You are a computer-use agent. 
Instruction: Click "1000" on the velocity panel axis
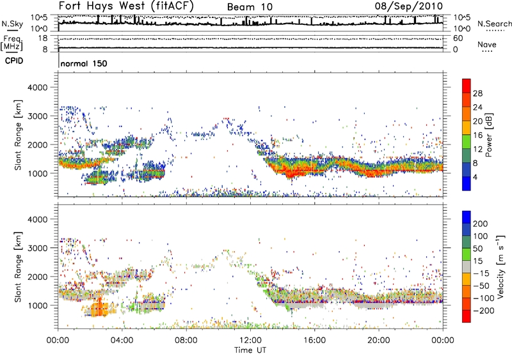(x=37, y=305)
